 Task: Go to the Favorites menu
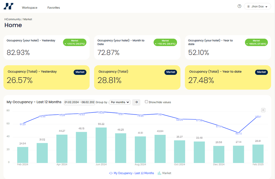[54, 8]
